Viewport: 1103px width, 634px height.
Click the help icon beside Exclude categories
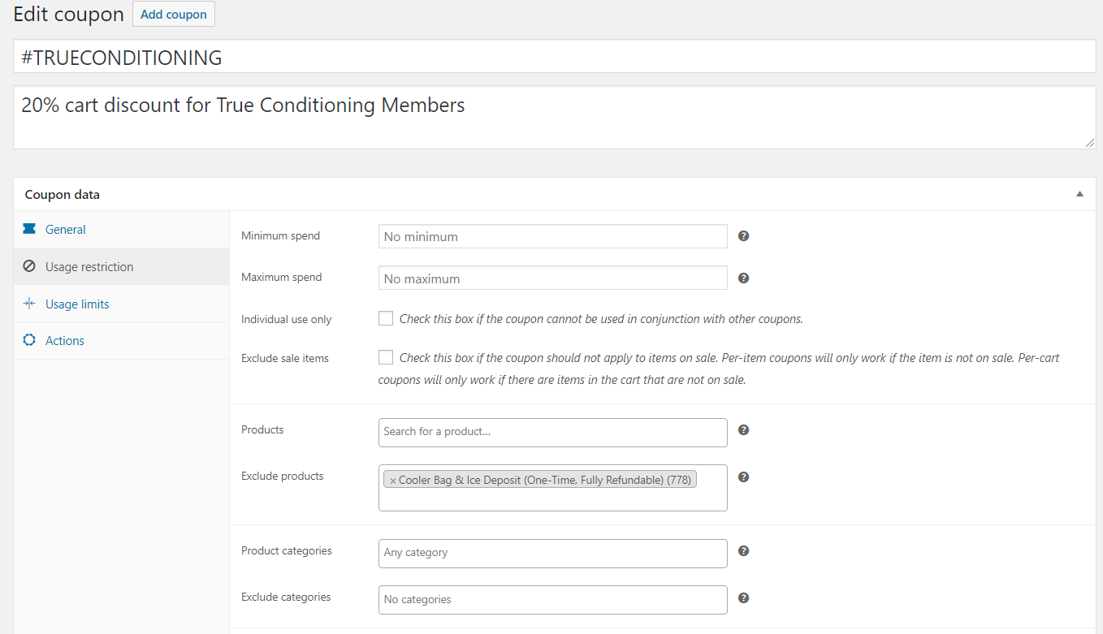coord(743,598)
